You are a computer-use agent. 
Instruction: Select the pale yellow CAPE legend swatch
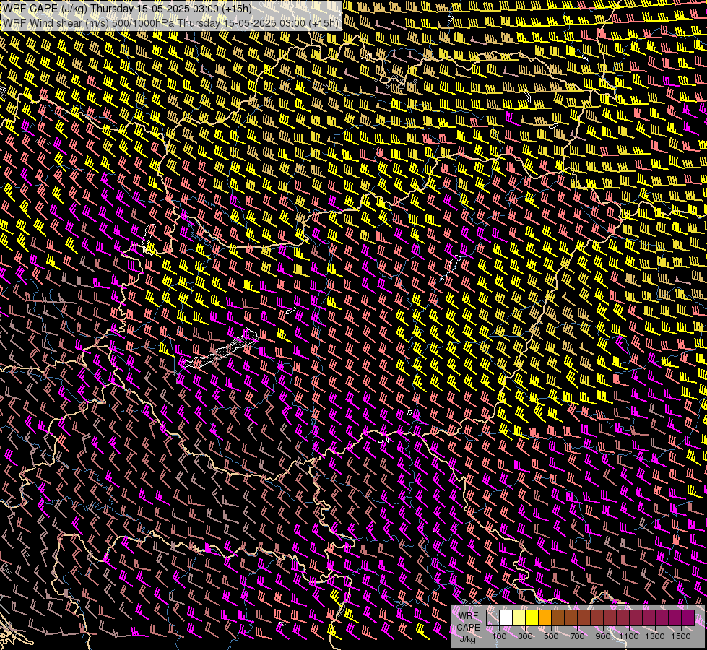(519, 618)
